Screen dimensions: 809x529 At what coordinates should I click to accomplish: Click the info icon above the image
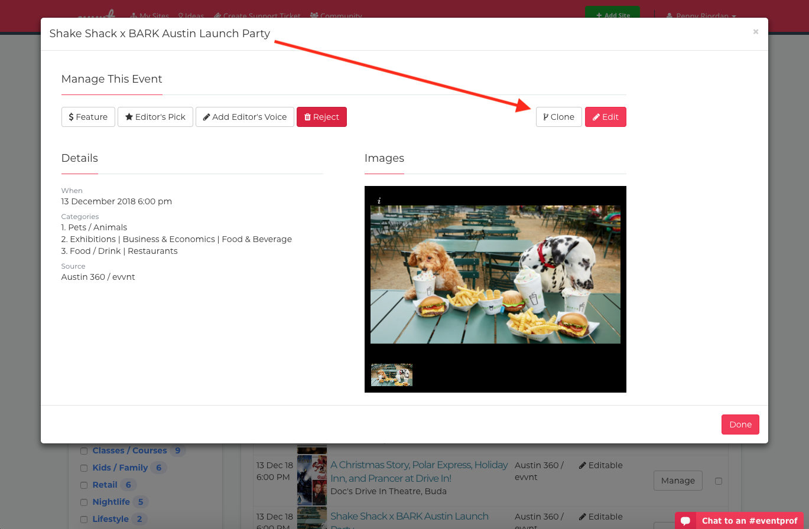(379, 201)
